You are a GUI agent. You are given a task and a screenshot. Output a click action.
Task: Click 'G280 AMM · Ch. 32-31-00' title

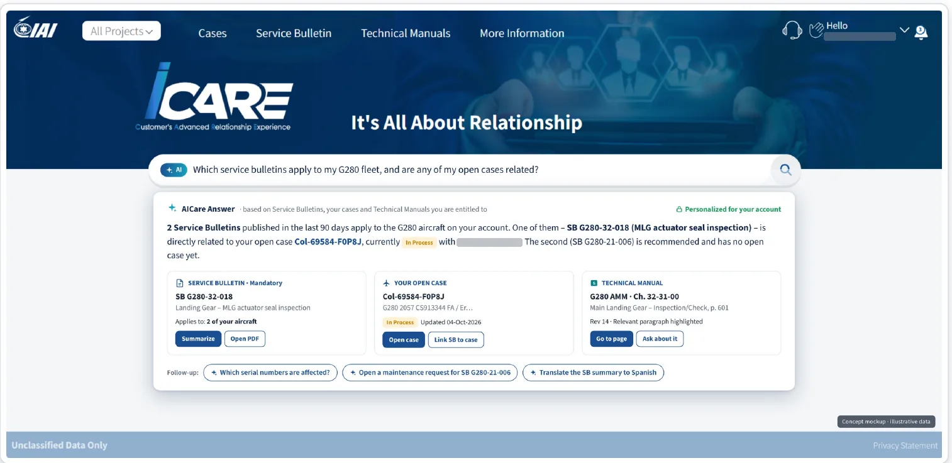634,297
